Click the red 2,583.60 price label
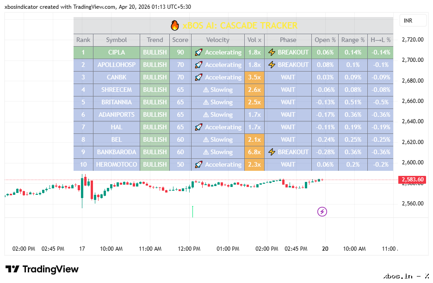Screen dimensions: 433x283 tap(412, 180)
